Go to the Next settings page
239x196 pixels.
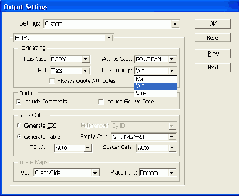coord(213,67)
